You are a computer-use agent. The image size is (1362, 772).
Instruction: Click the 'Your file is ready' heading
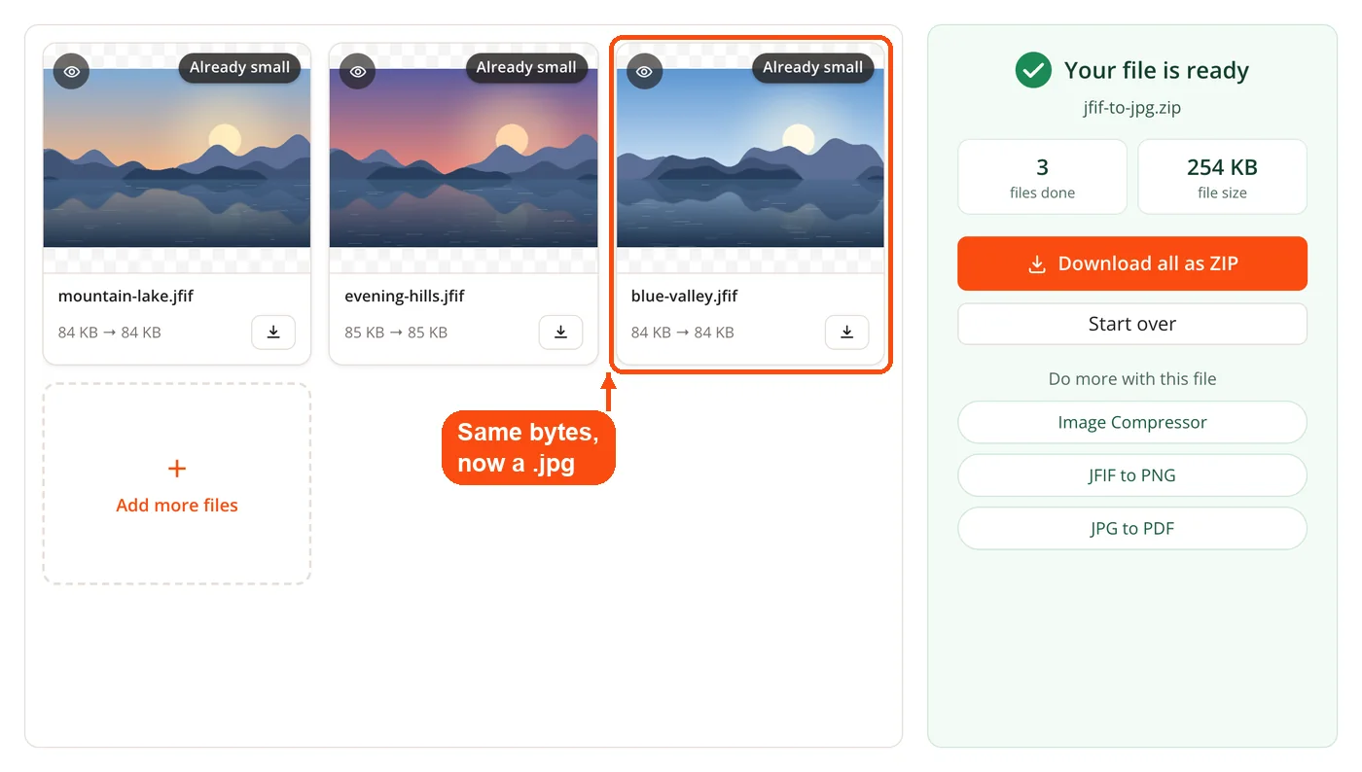(1157, 70)
